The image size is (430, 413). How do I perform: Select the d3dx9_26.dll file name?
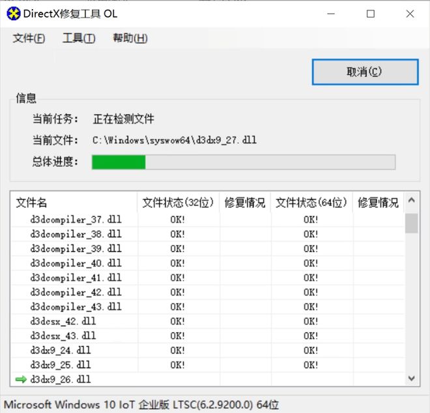[61, 380]
